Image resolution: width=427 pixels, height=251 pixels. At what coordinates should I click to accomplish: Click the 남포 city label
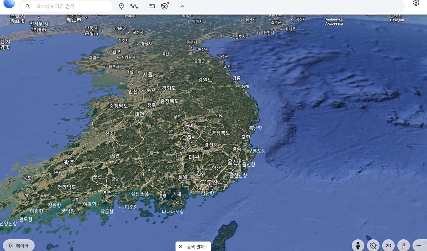[x=117, y=51]
